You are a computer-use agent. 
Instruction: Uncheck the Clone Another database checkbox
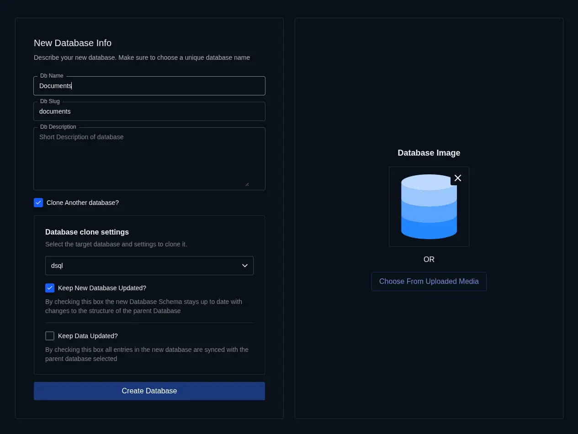tap(38, 203)
